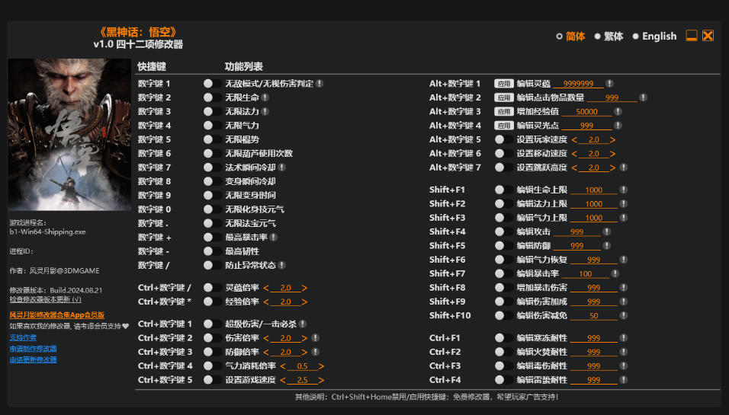The image size is (729, 415).
Task: Click the 支持作者 link
Action: pos(23,337)
